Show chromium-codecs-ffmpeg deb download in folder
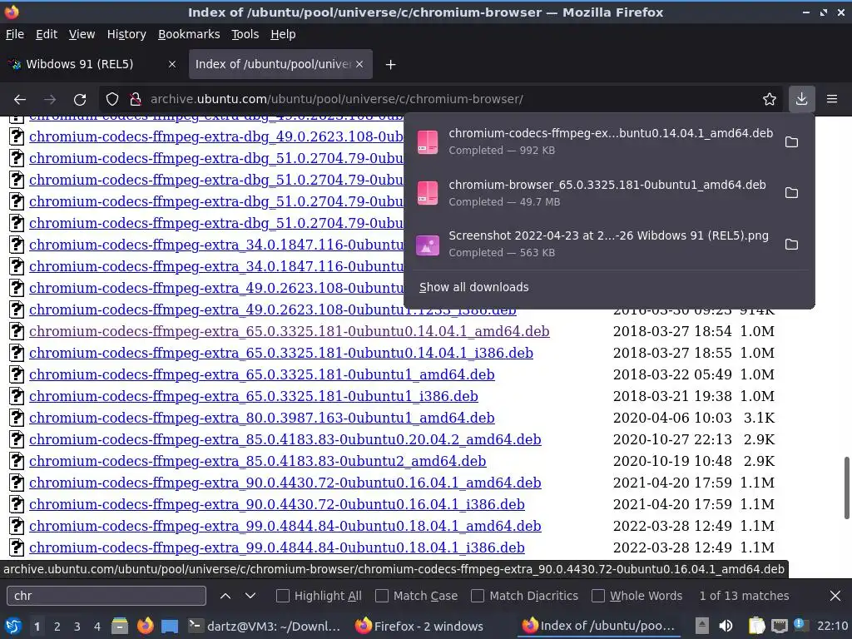Screen dimensions: 852x639 pos(792,141)
